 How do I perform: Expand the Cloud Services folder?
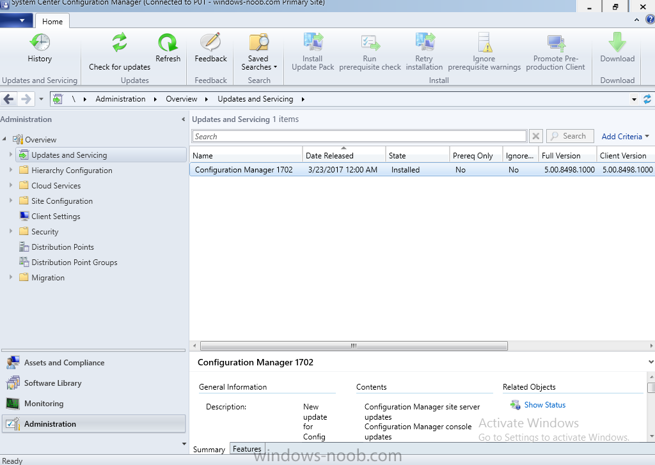(11, 185)
